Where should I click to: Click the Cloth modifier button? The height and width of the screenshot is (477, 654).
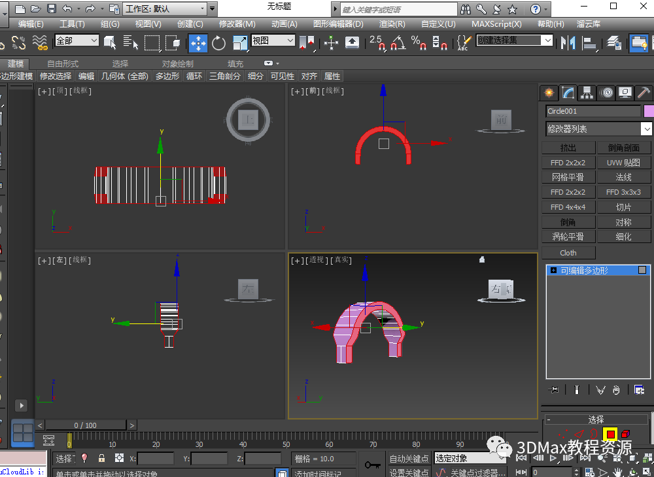point(568,252)
